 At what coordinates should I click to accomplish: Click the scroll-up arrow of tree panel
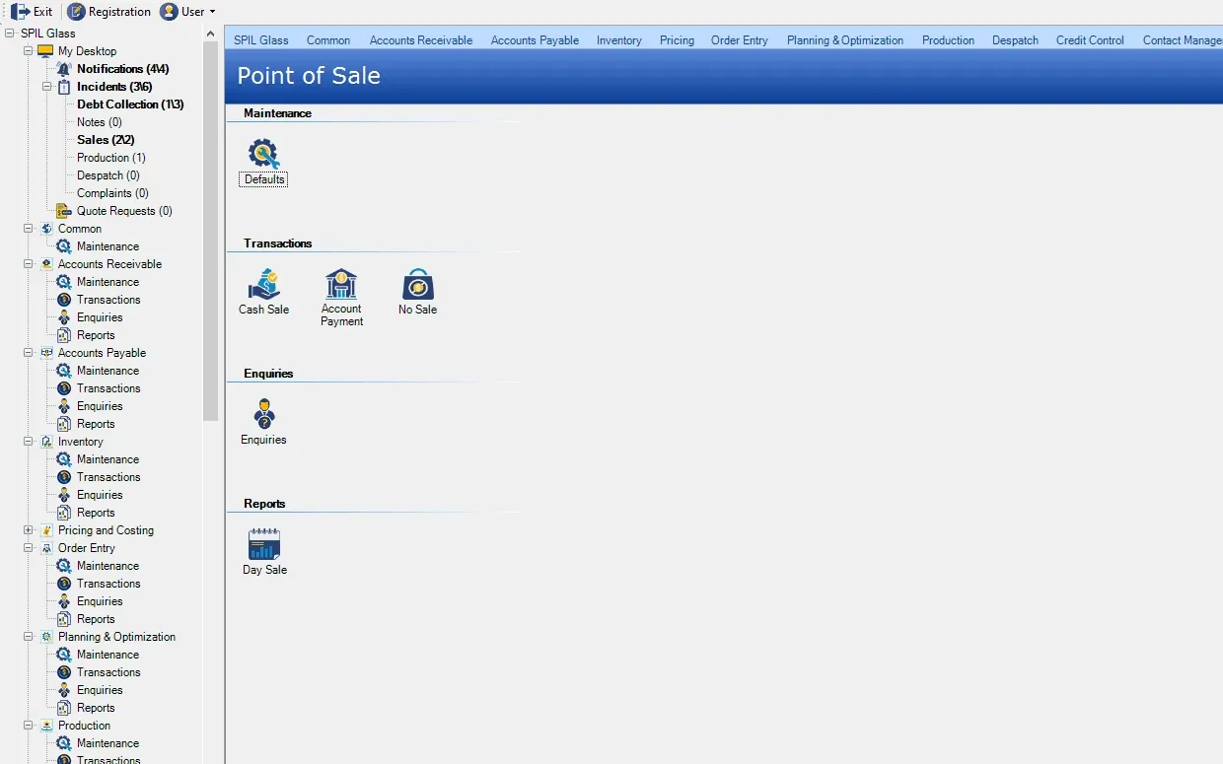210,34
